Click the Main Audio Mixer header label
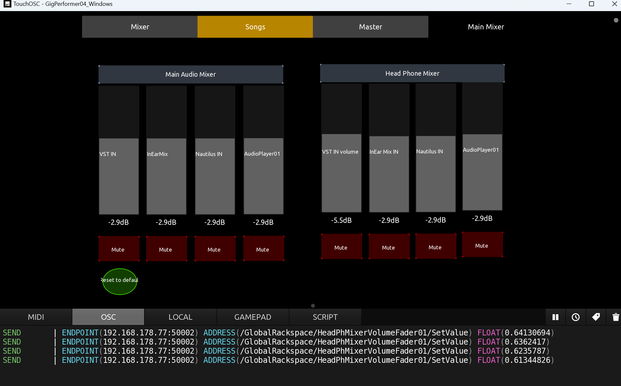621x386 pixels. pyautogui.click(x=191, y=74)
